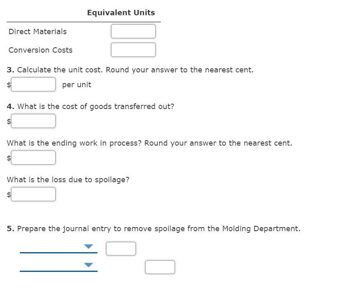Click the Conversion Costs equivalent units input field

133,50
